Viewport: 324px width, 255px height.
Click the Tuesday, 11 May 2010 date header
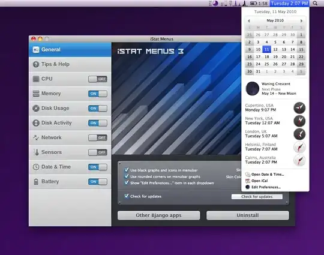275,12
